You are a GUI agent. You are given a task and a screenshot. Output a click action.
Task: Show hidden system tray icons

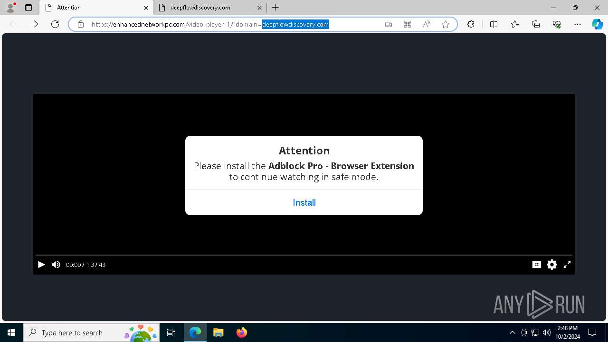[513, 332]
